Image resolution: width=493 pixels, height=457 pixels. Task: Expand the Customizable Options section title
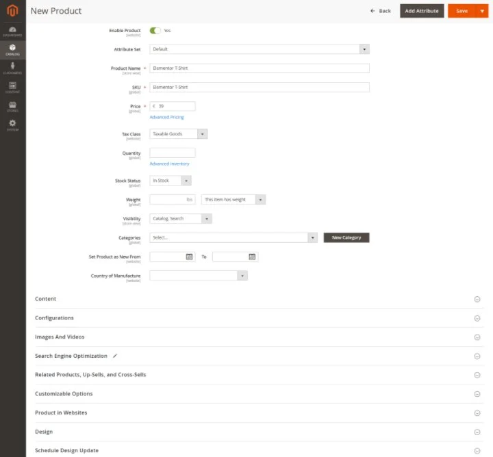click(x=64, y=394)
